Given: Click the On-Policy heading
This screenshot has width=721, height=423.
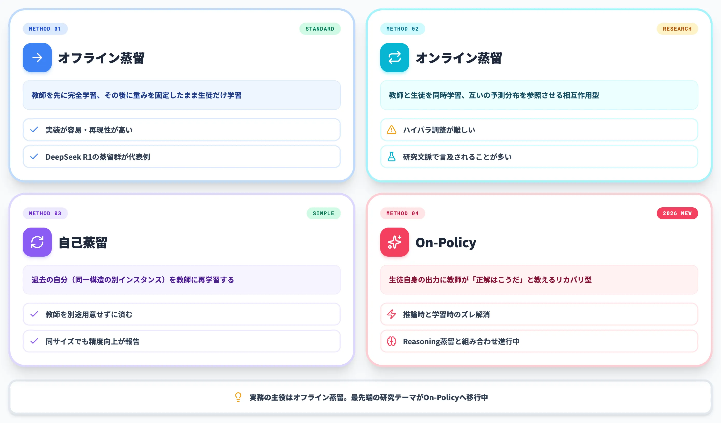Looking at the screenshot, I should [x=446, y=243].
